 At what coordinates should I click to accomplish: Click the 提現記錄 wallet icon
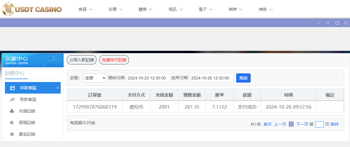coord(12,122)
